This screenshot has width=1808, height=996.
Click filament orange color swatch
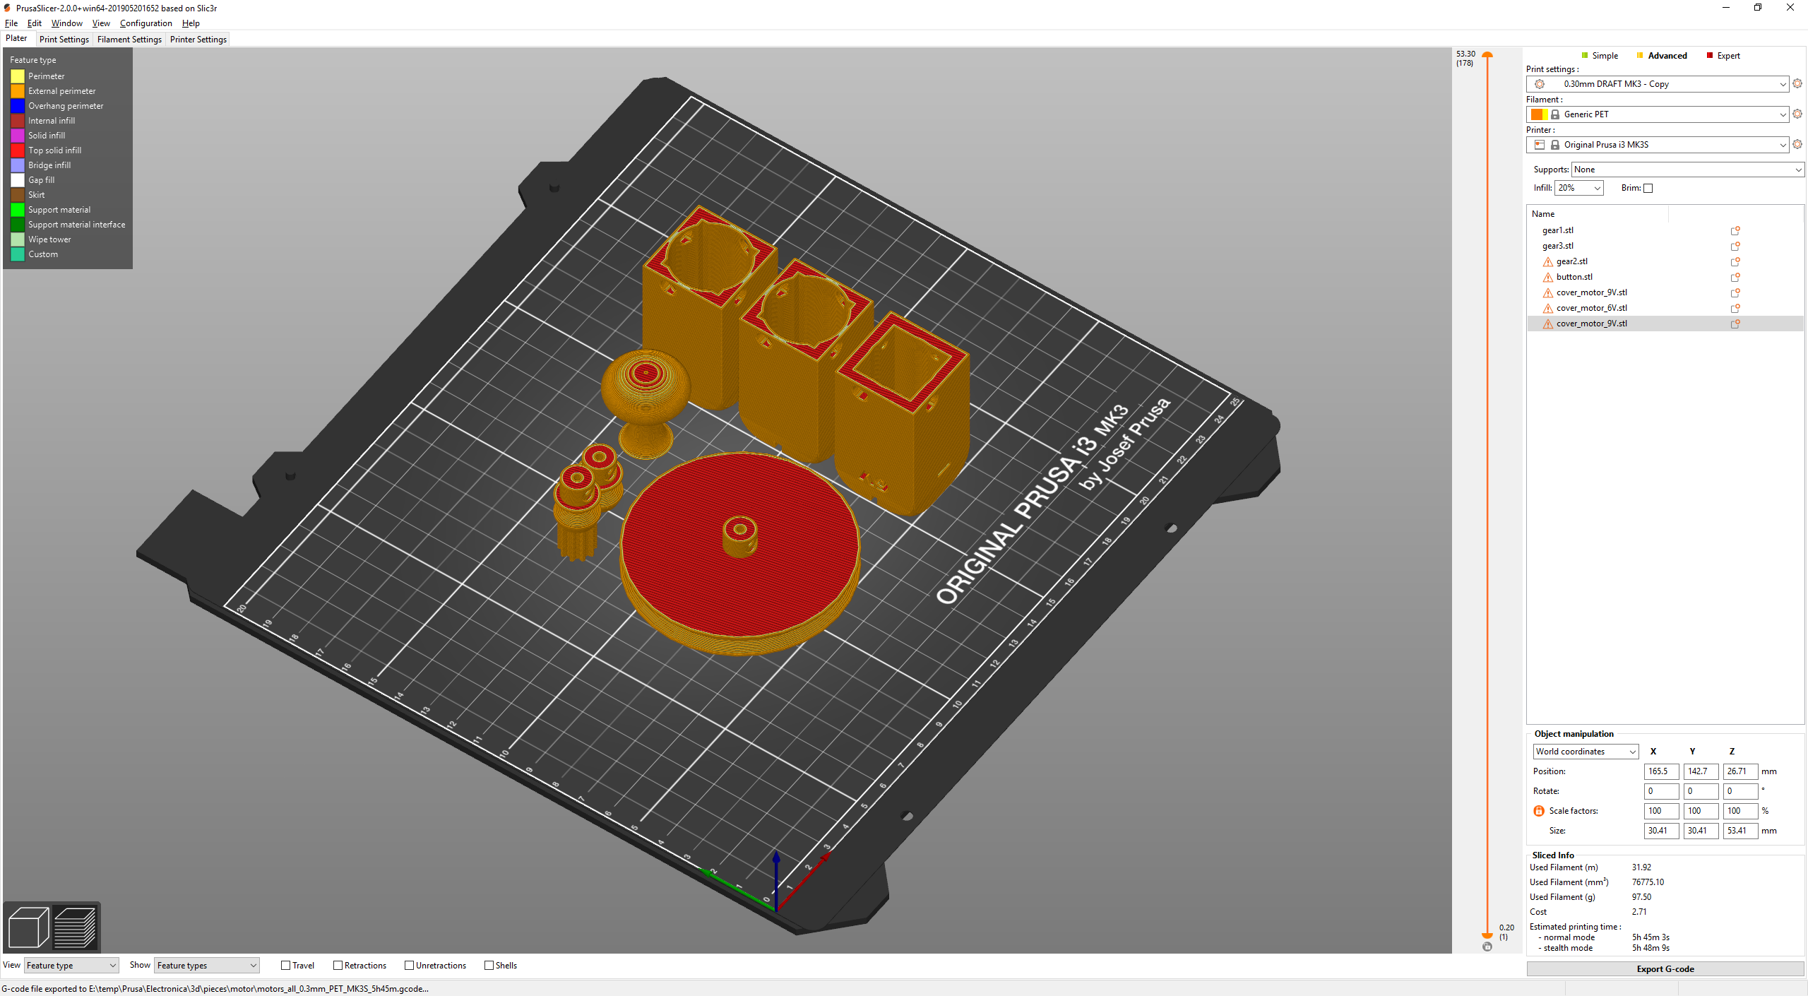coord(1538,114)
